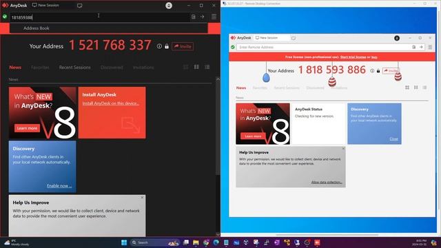Switch remote AnyDesk to list view
This screenshot has width=441, height=248.
click(424, 87)
